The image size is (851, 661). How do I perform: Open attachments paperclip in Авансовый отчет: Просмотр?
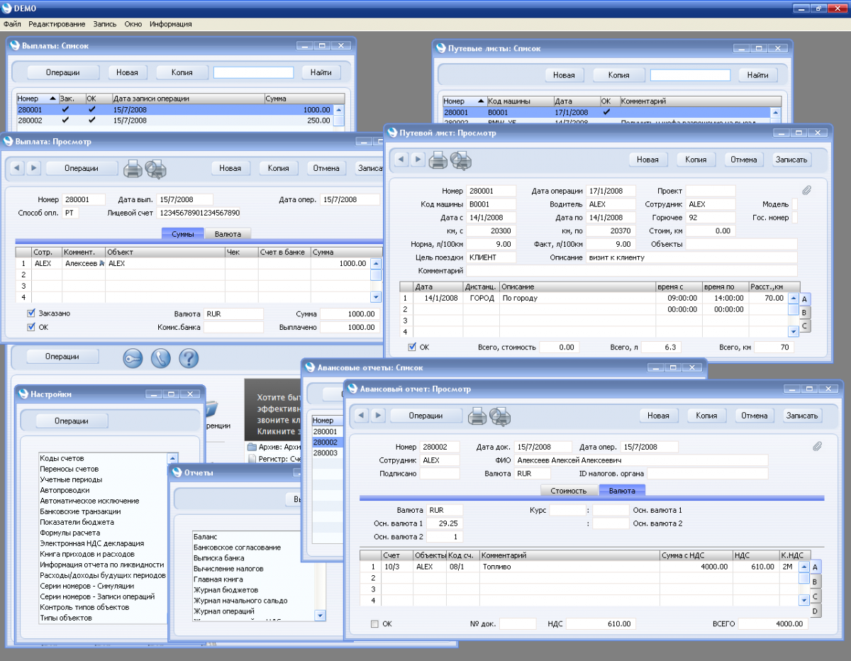[x=817, y=447]
